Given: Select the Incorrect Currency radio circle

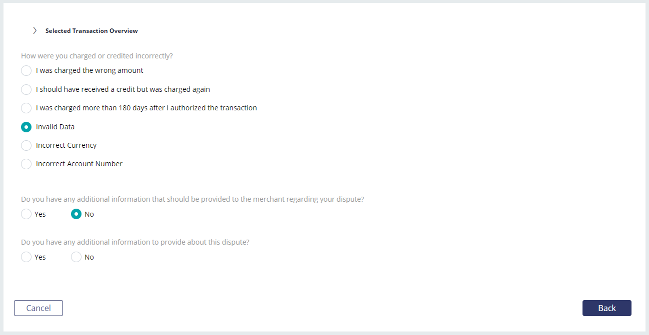Looking at the screenshot, I should pyautogui.click(x=26, y=145).
